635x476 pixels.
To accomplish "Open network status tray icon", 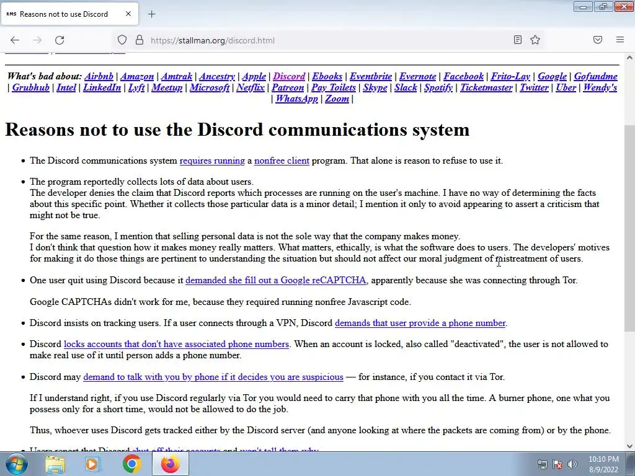I will point(542,464).
